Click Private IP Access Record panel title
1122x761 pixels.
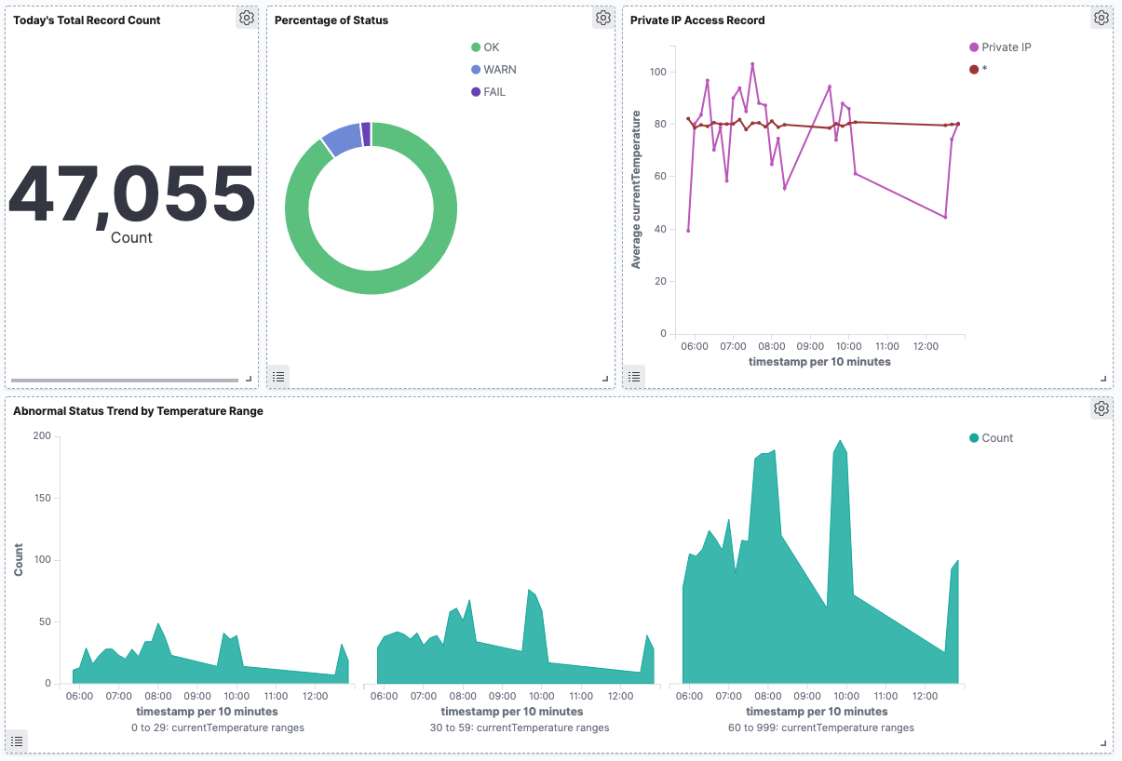point(697,20)
